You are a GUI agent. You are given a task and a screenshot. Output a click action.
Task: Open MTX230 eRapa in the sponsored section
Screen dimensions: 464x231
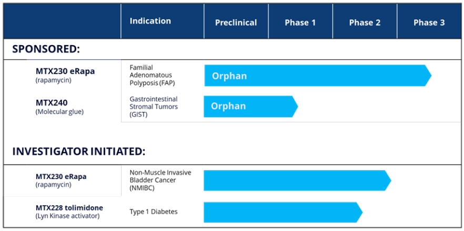click(65, 71)
